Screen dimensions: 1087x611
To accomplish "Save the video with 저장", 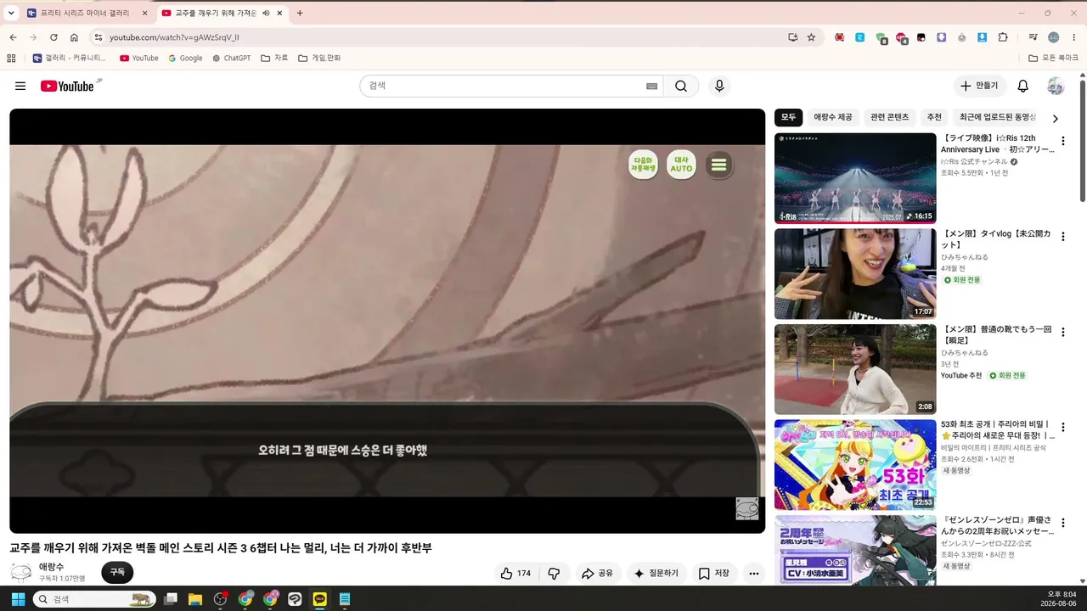I will pos(714,574).
